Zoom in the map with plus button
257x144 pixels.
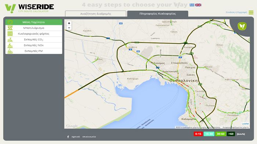[x=69, y=23]
